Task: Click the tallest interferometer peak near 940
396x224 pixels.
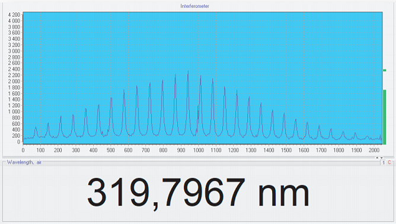Action: (x=188, y=72)
